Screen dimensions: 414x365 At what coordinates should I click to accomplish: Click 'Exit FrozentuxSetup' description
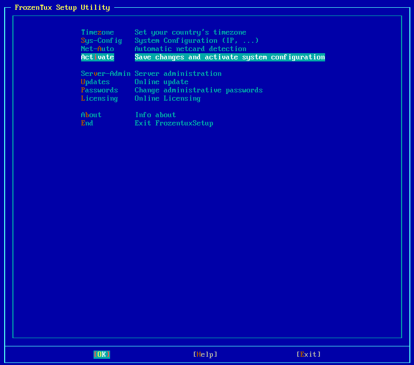tap(174, 123)
